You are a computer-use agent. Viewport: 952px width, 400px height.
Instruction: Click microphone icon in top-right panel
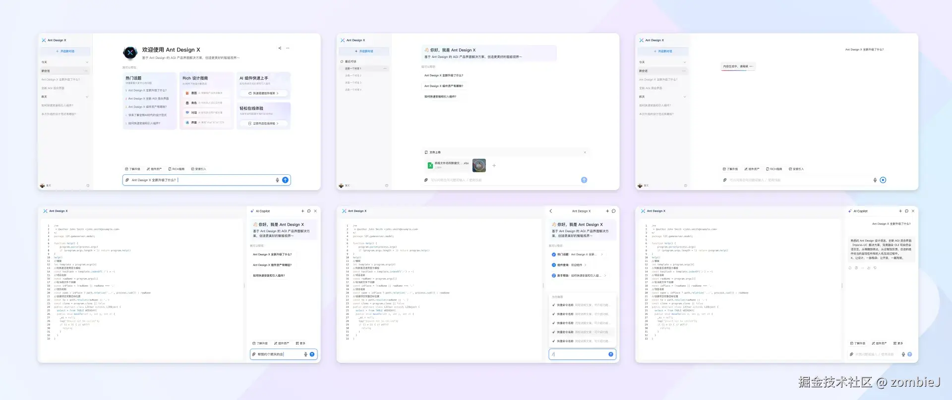tap(875, 180)
